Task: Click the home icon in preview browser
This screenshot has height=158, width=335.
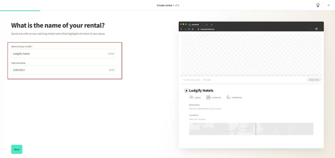Action: (193, 29)
